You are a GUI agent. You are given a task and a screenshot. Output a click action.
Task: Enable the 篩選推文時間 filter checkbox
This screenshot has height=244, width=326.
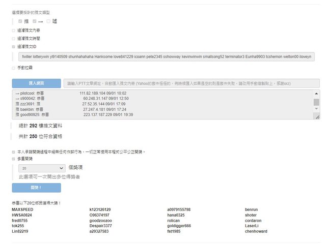(14, 38)
